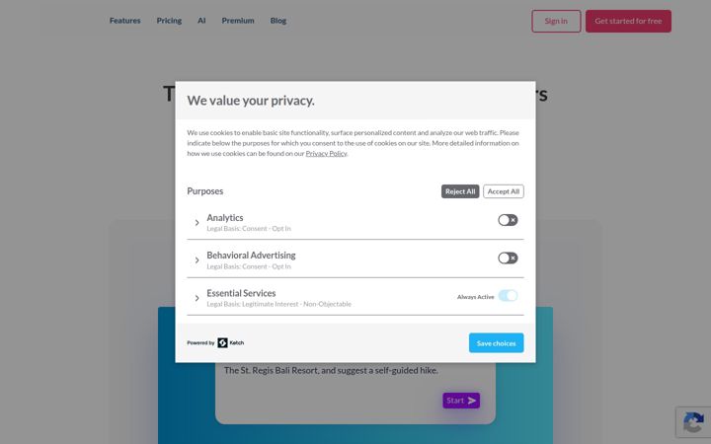This screenshot has width=711, height=444.
Task: Expand the Analytics purpose details
Action: [x=197, y=222]
